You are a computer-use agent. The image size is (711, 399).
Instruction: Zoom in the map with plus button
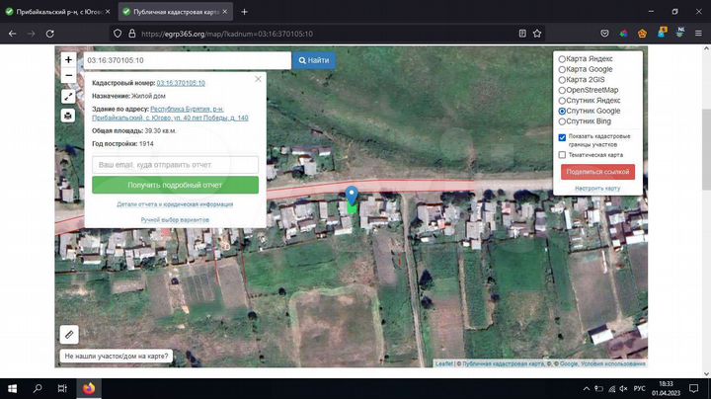68,59
